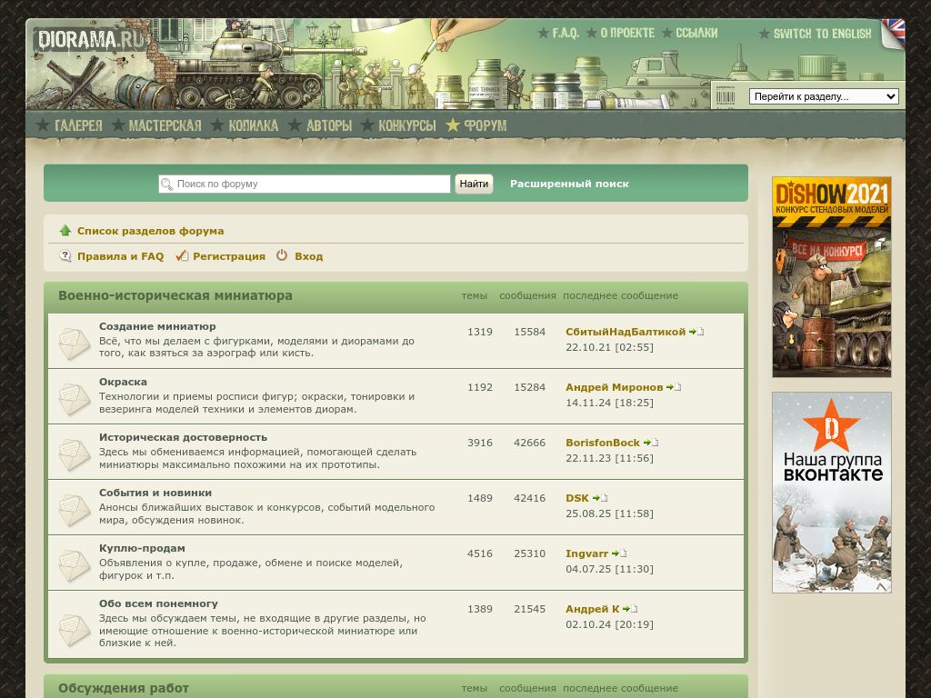Open Расширенный поиск link
Viewport: 931px width, 698px height.
coord(569,184)
